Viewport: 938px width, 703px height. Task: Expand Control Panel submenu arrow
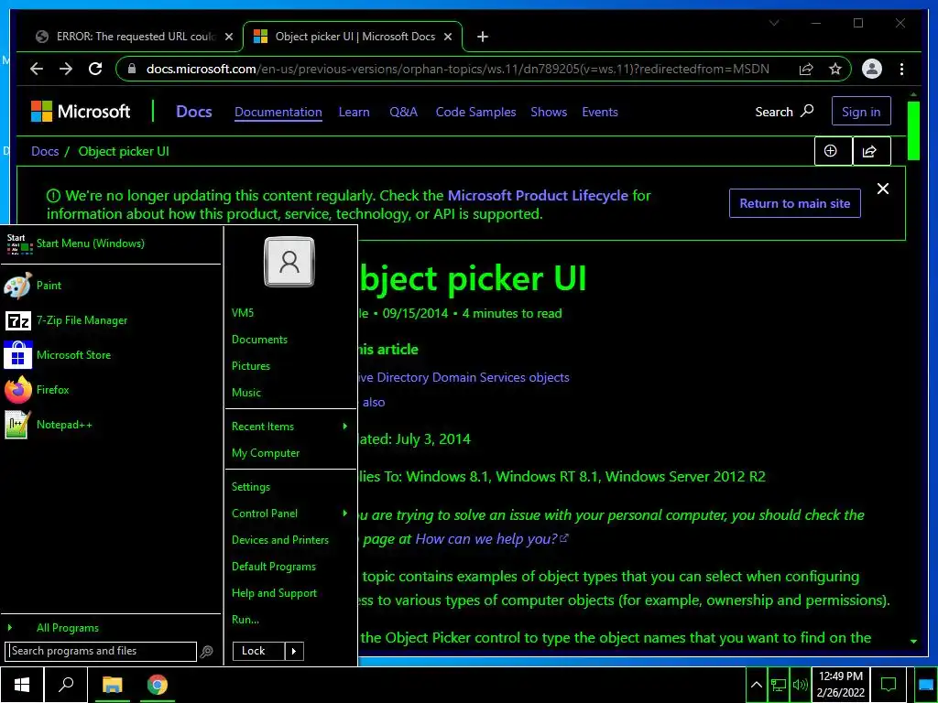click(x=345, y=514)
